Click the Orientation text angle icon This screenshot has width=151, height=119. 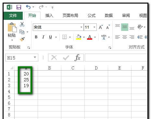(140, 27)
